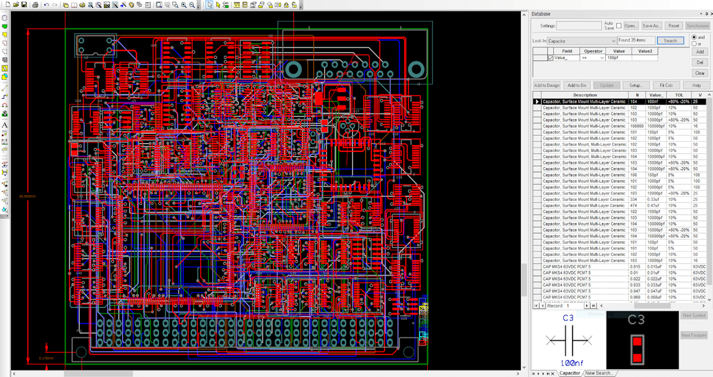Click the C3 footprint preview
Image resolution: width=713 pixels, height=377 pixels.
click(642, 340)
